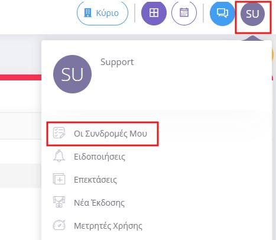Open Νέα Έκδοσης menu entry
This screenshot has width=276, height=240.
tap(99, 203)
